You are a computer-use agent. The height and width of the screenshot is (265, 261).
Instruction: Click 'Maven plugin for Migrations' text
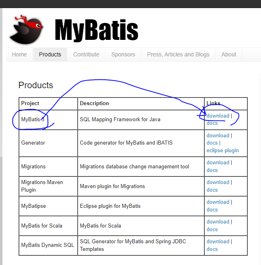point(112,186)
